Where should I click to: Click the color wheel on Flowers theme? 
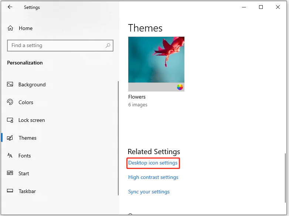[x=180, y=87]
